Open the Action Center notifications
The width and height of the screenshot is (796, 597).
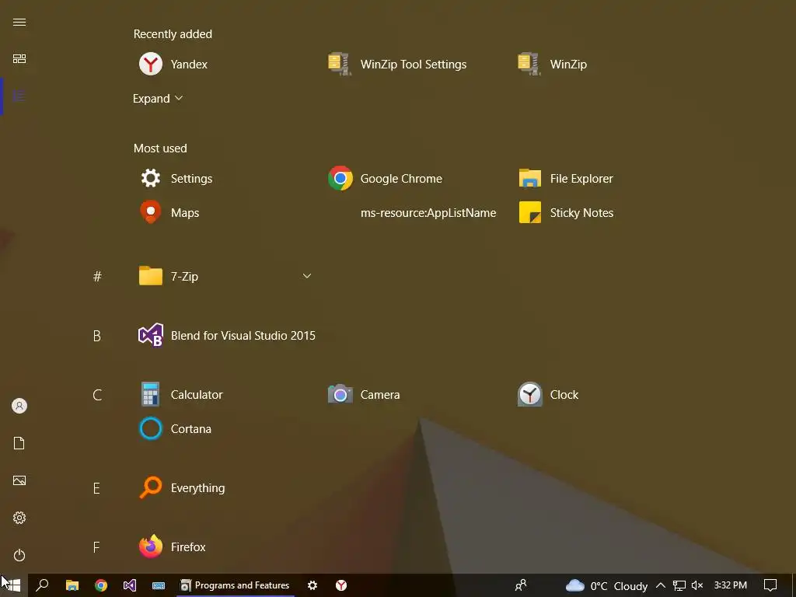click(770, 585)
